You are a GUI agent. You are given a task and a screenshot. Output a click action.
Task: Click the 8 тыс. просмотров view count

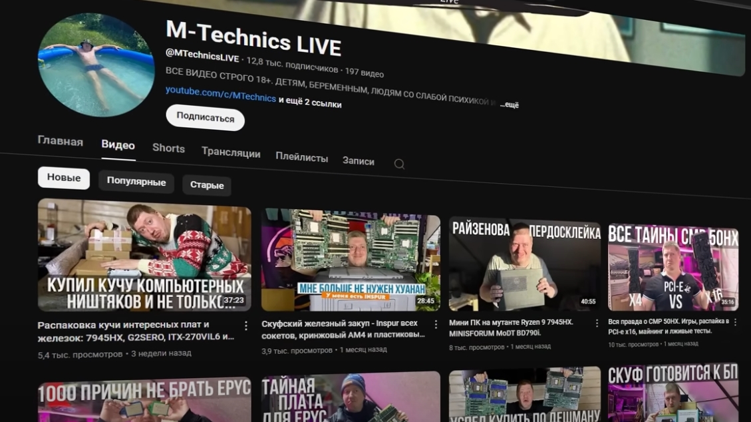pos(476,347)
